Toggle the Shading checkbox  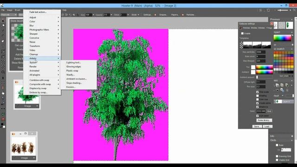(258, 96)
